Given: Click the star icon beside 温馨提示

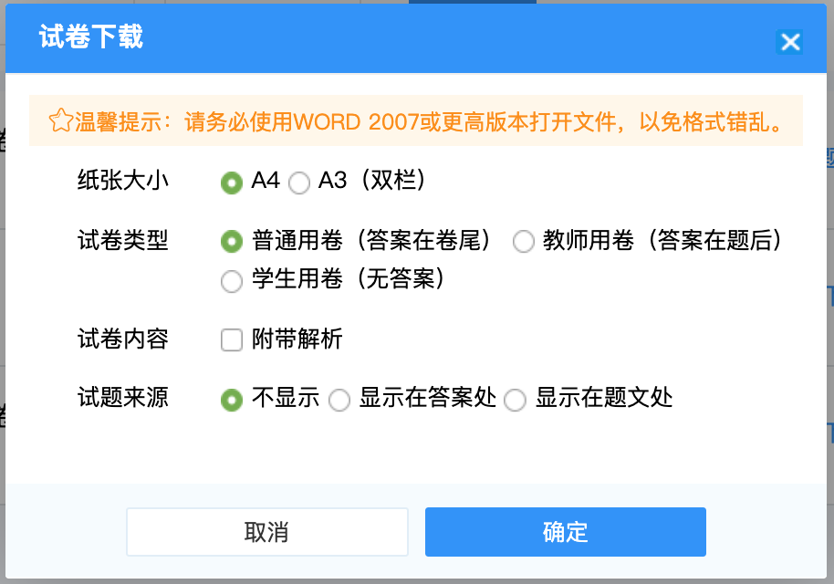Looking at the screenshot, I should [60, 121].
